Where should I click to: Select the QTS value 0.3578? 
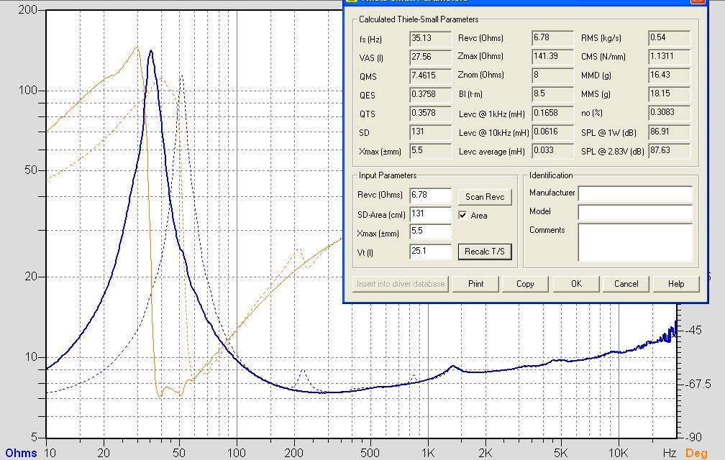pos(430,114)
